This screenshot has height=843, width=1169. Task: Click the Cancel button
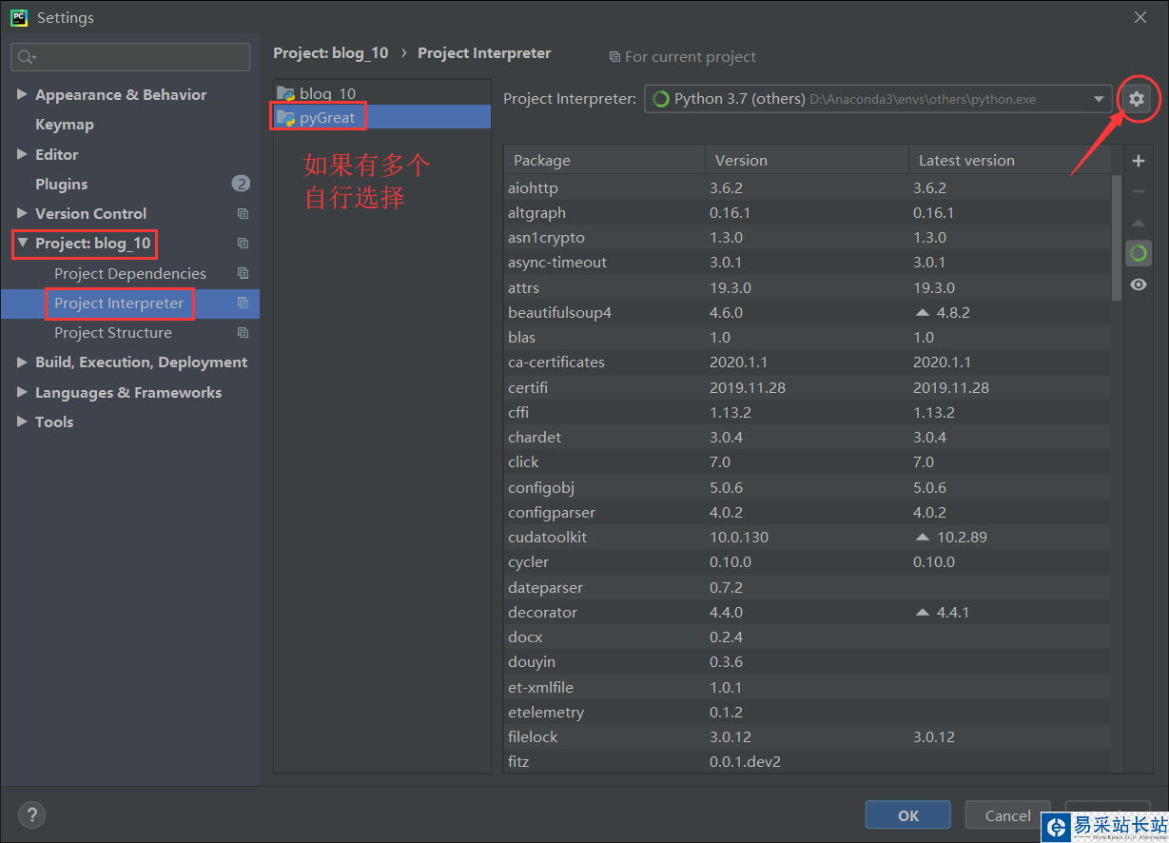1007,815
